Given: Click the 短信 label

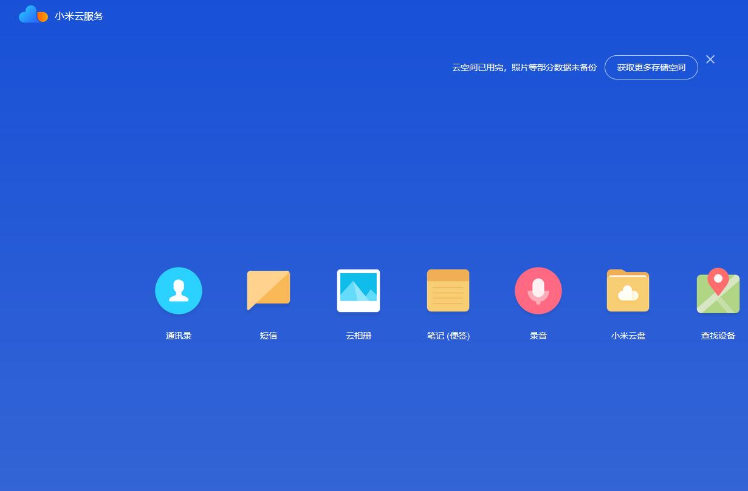Looking at the screenshot, I should pos(269,336).
